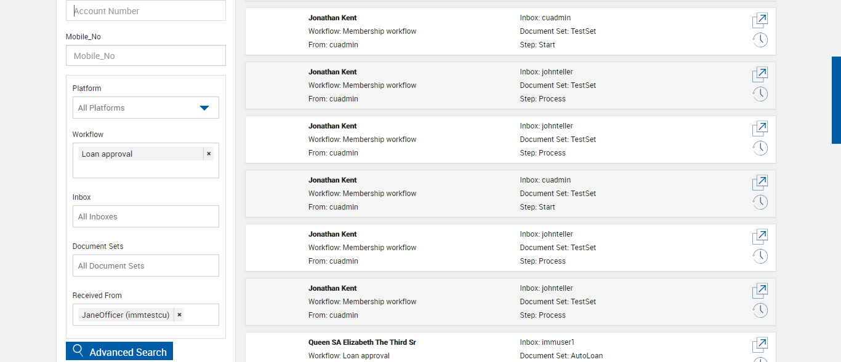Viewport: 841px width, 362px height.
Task: Open the All Inboxes selector
Action: pyautogui.click(x=145, y=216)
